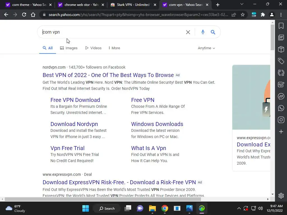Submit search with the magnifier icon
The height and width of the screenshot is (215, 287).
(x=213, y=32)
